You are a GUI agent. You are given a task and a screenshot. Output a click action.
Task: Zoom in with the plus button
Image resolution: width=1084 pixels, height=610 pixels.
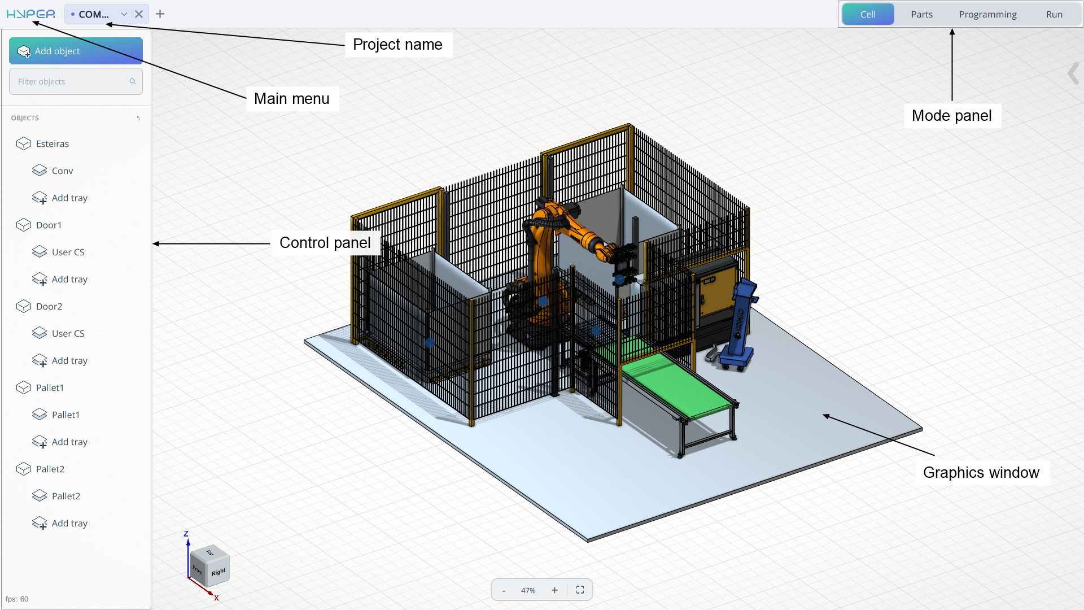pos(554,590)
